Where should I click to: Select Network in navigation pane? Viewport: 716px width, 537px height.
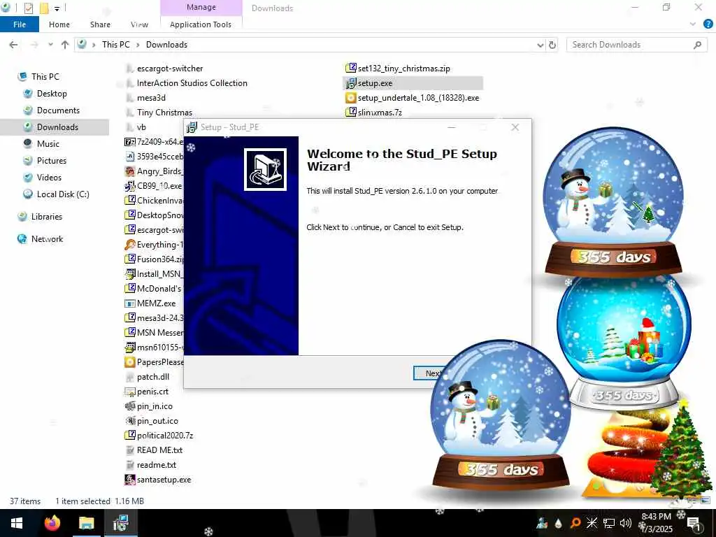47,239
